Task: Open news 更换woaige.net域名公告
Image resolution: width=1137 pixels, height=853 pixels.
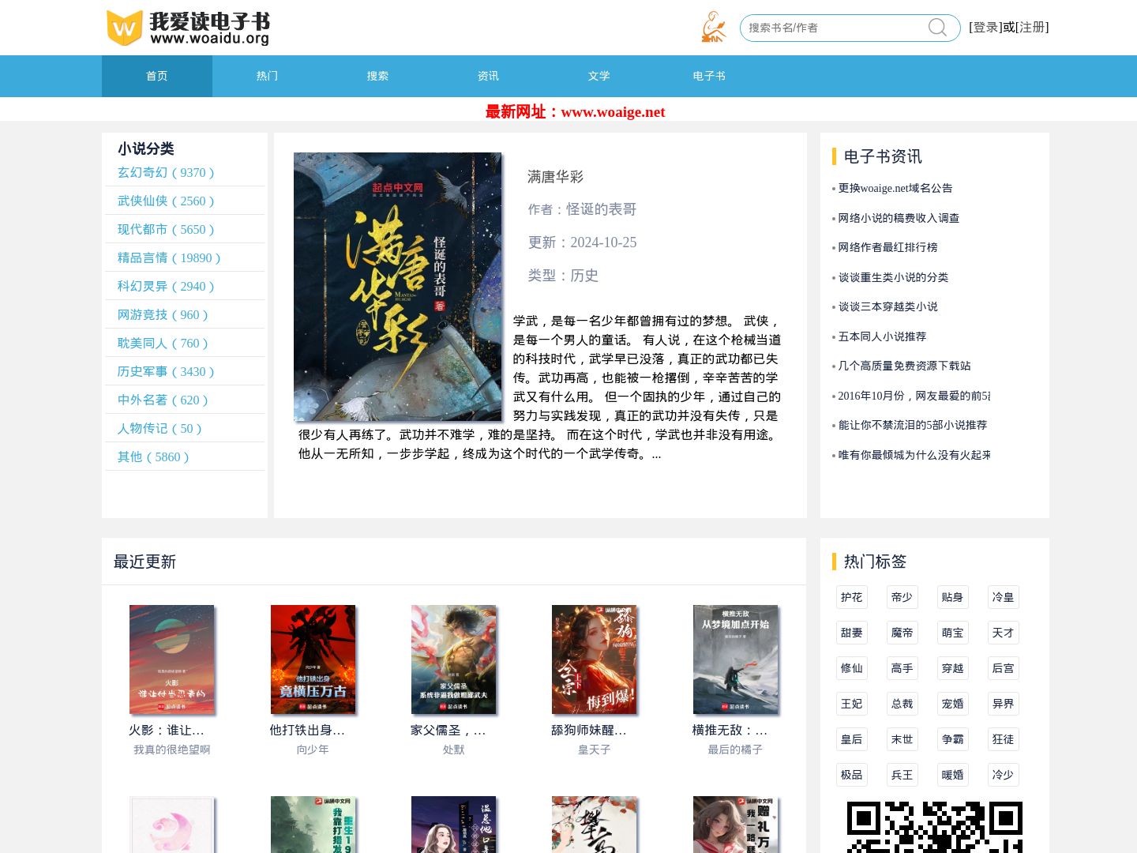Action: [895, 188]
